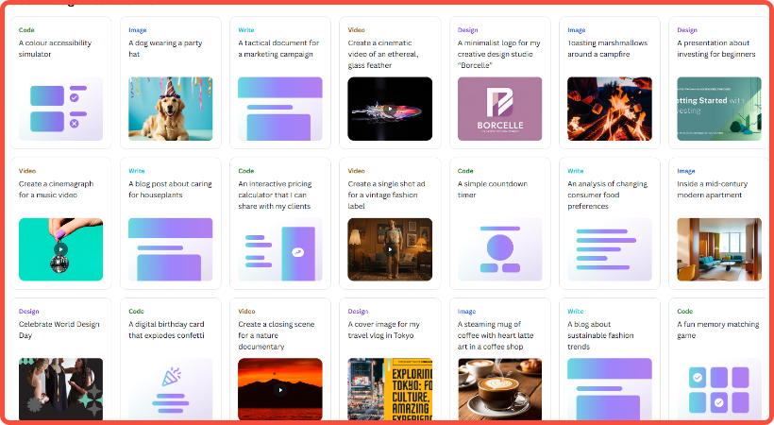Click the Write label above food preferences analysis
This screenshot has width=774, height=425.
(x=576, y=171)
